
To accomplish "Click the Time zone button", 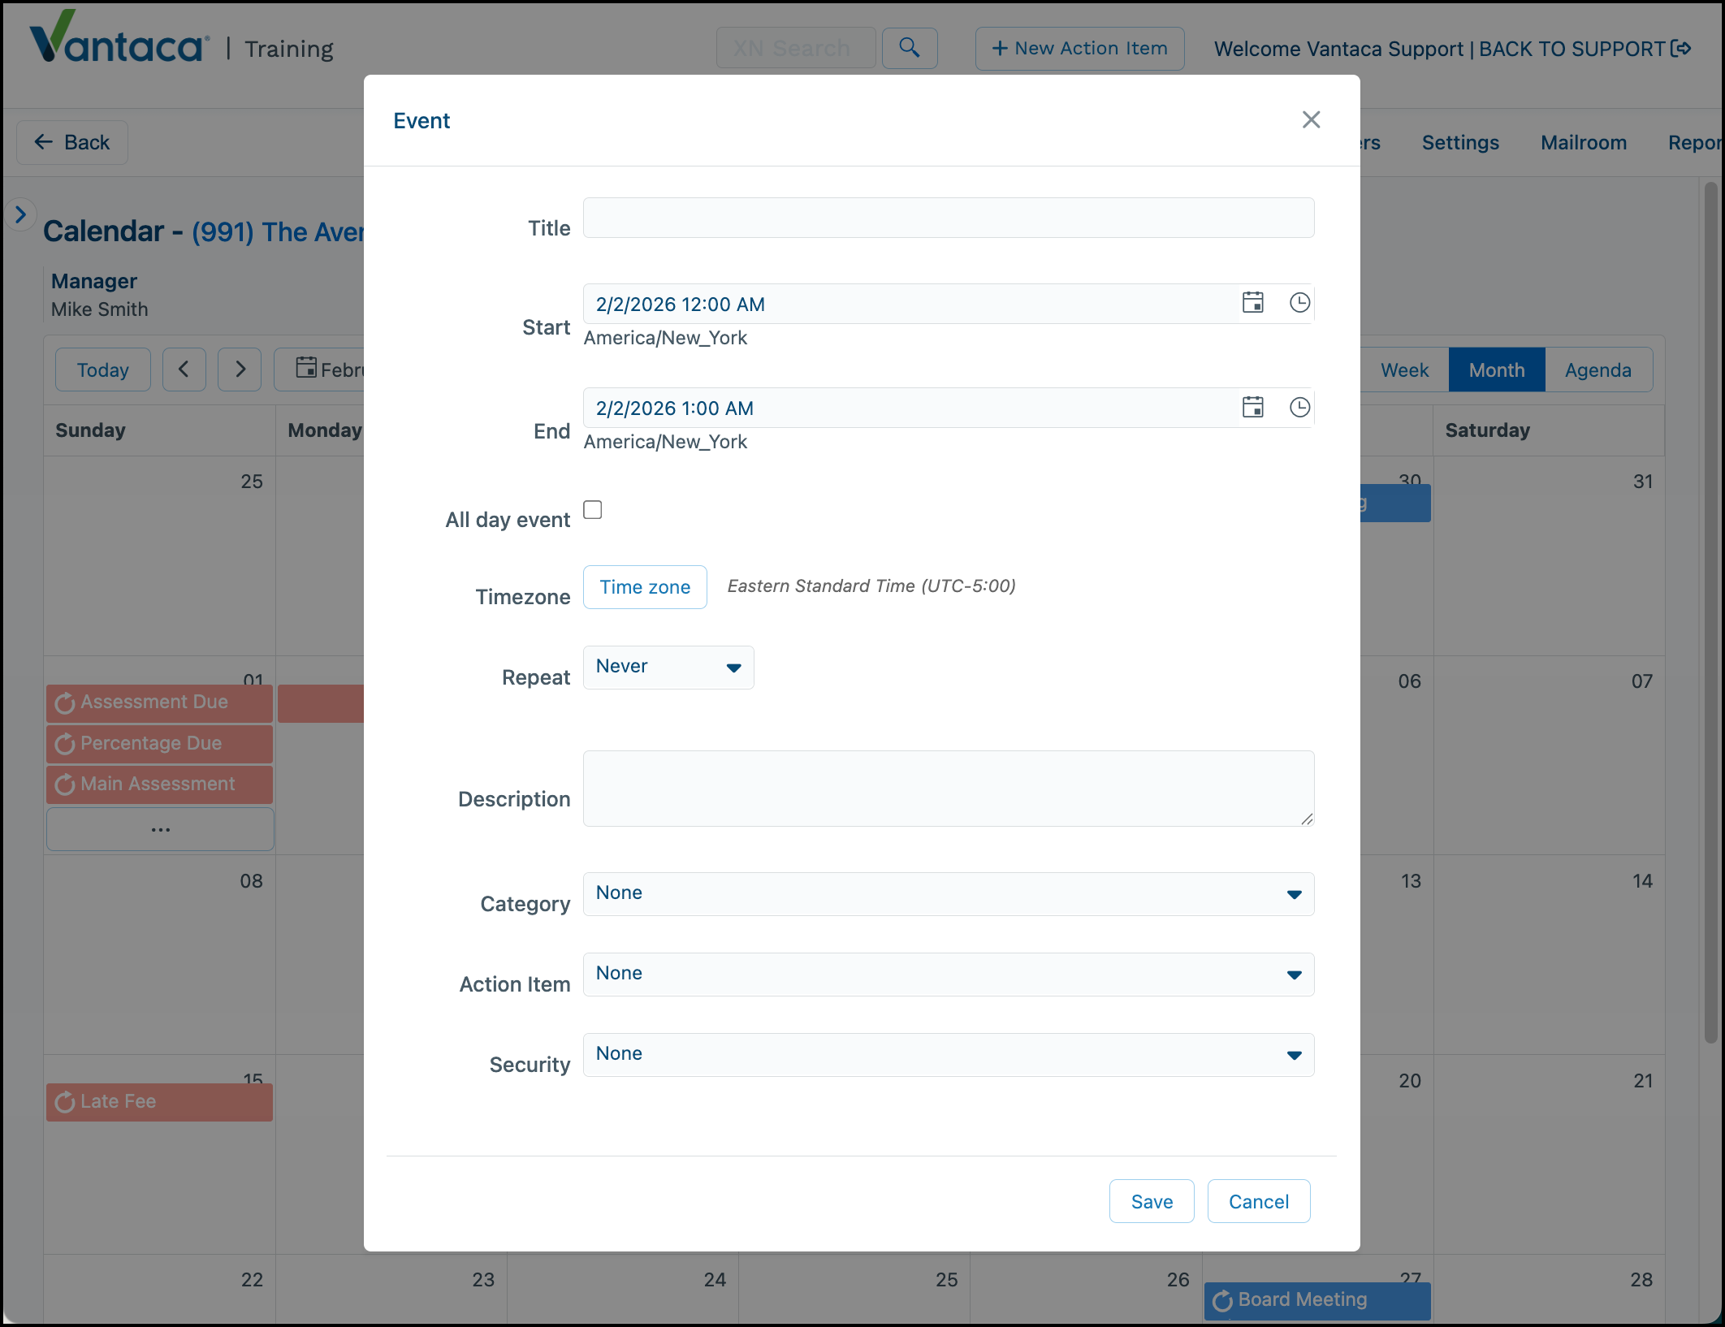I will click(645, 586).
